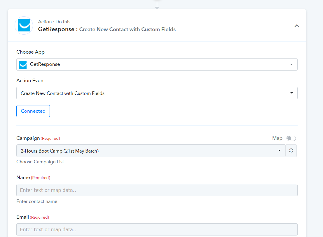Click the 'Enter contact name' helper text
Viewport: 323px width, 237px height.
tap(37, 201)
